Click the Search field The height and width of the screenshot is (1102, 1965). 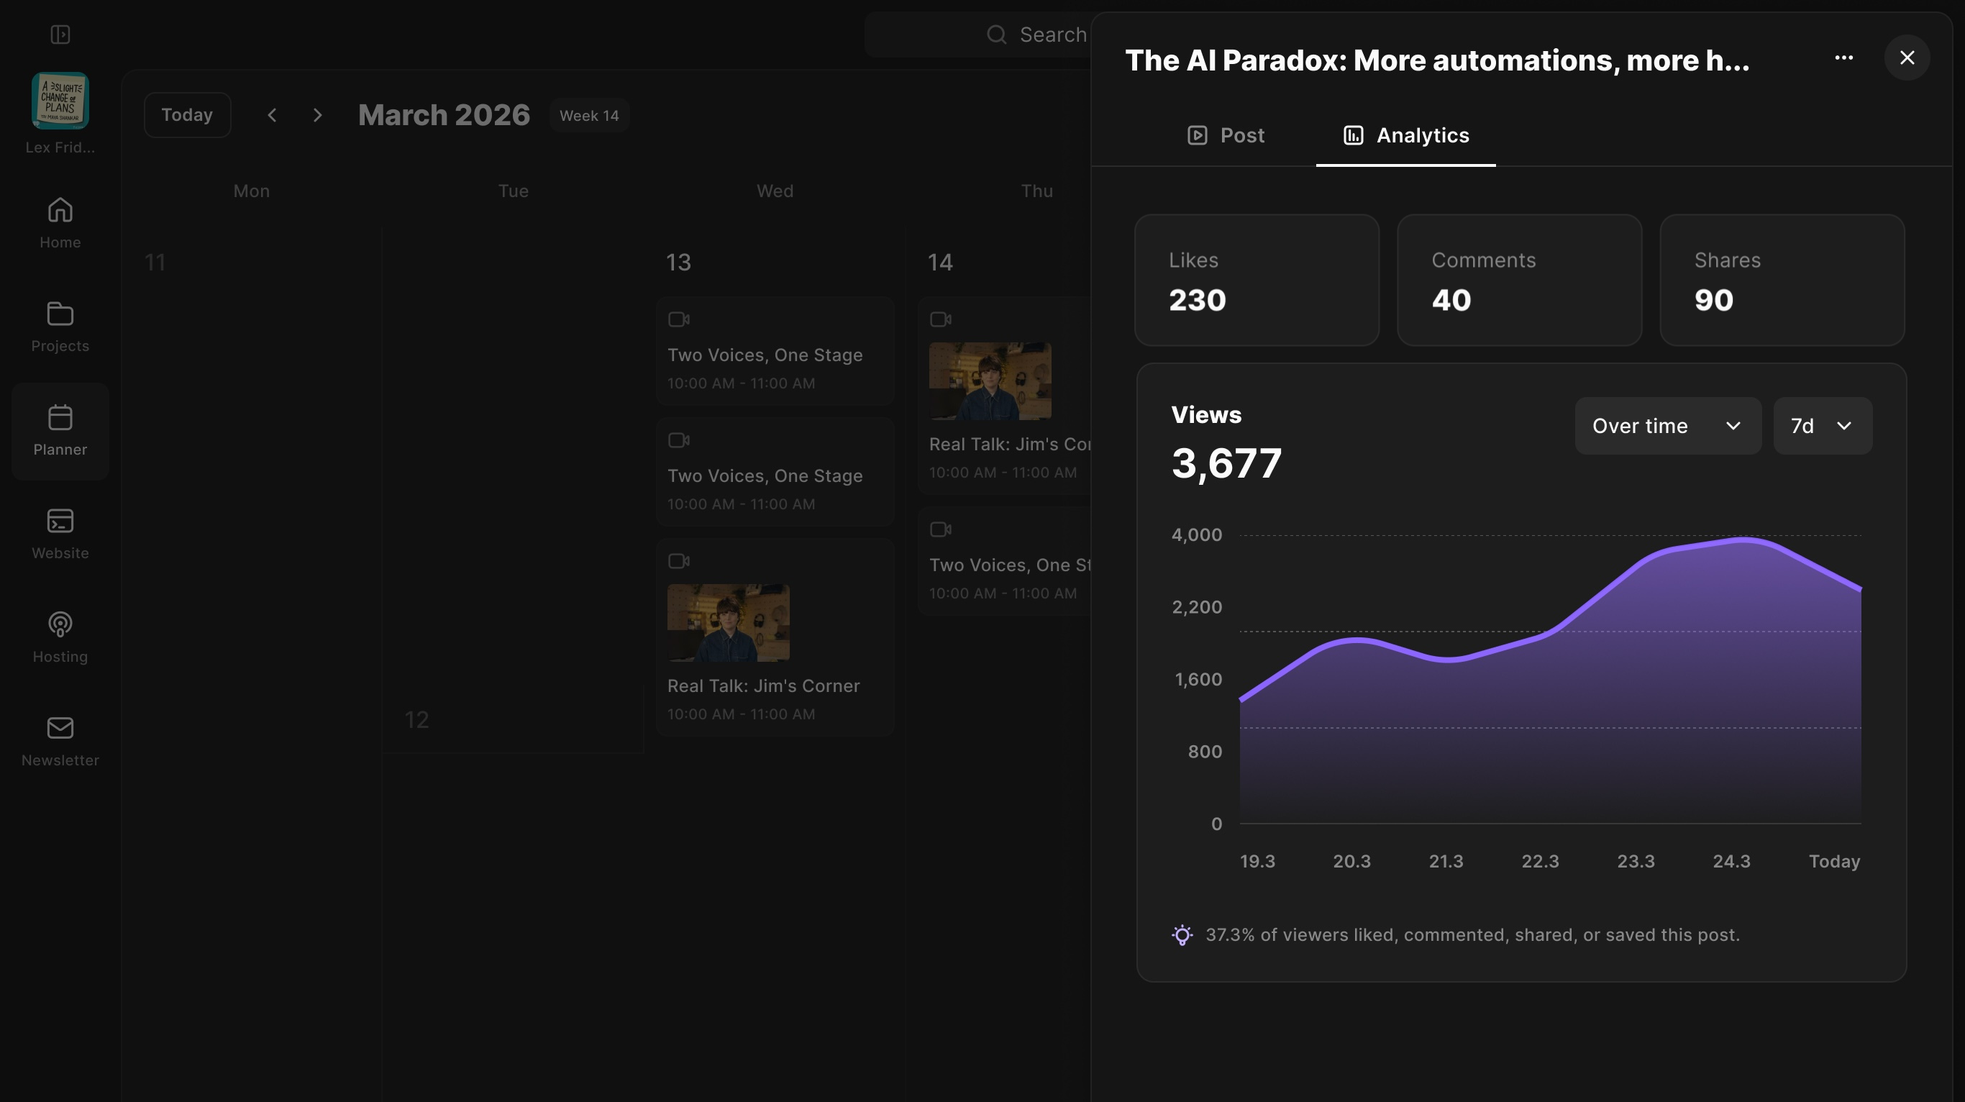978,35
